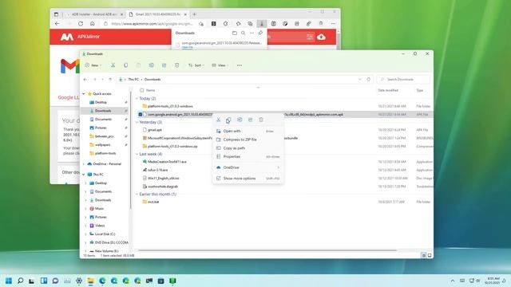Refresh the Downloads folder view

click(x=369, y=80)
